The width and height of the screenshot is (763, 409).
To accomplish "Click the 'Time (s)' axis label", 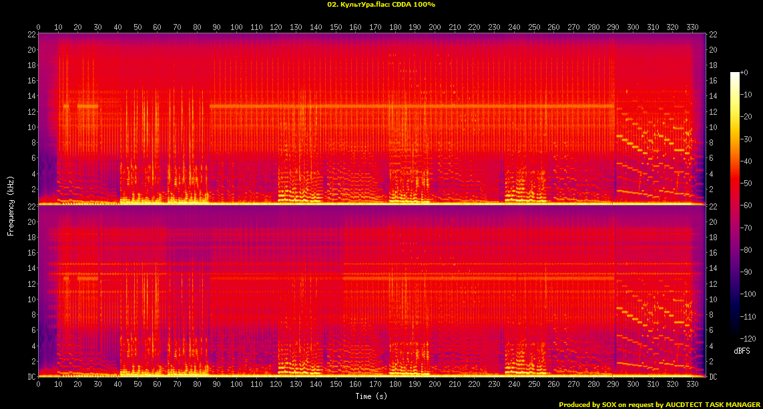I will (x=372, y=396).
